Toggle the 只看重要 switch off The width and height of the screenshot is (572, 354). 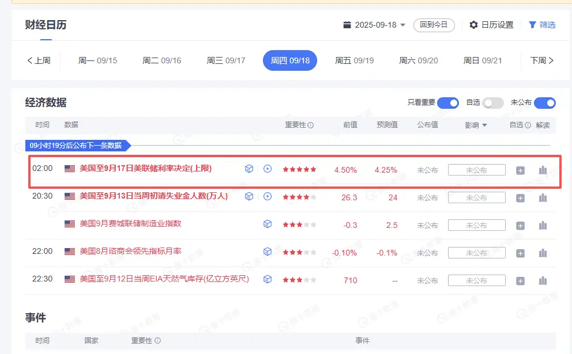(x=448, y=103)
